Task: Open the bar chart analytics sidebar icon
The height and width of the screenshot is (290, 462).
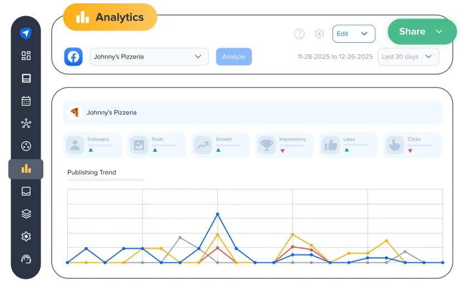Action: (x=26, y=169)
